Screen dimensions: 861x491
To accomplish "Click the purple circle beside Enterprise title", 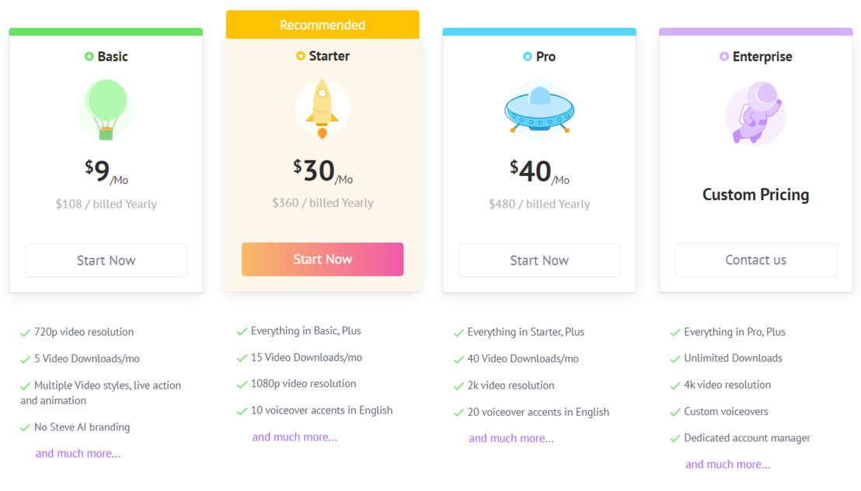I will point(724,57).
